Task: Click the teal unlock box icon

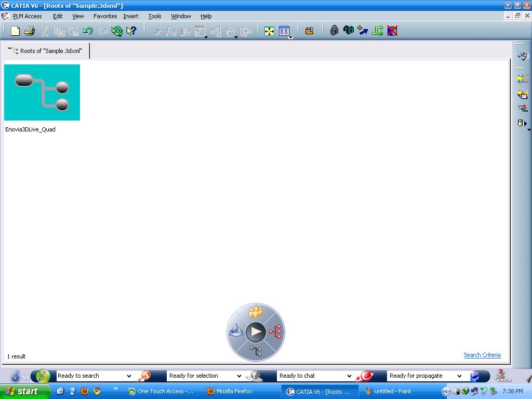Action: 348,31
